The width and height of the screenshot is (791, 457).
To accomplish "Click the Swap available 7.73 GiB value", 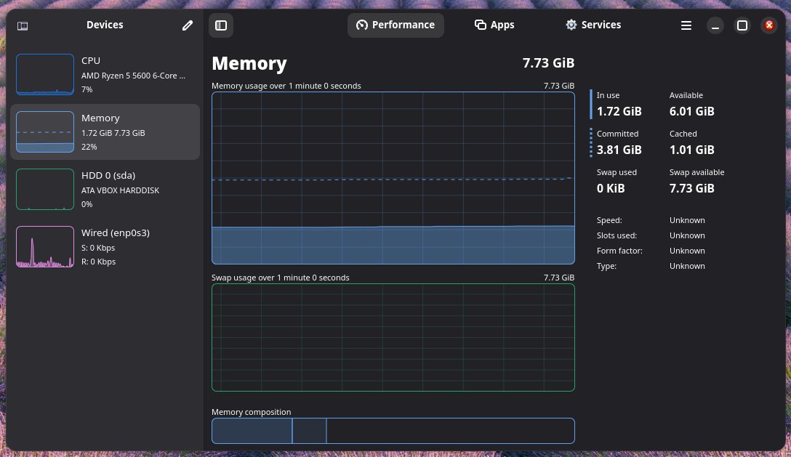I will point(691,188).
